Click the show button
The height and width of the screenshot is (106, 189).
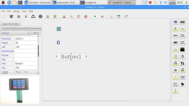tap(36, 33)
